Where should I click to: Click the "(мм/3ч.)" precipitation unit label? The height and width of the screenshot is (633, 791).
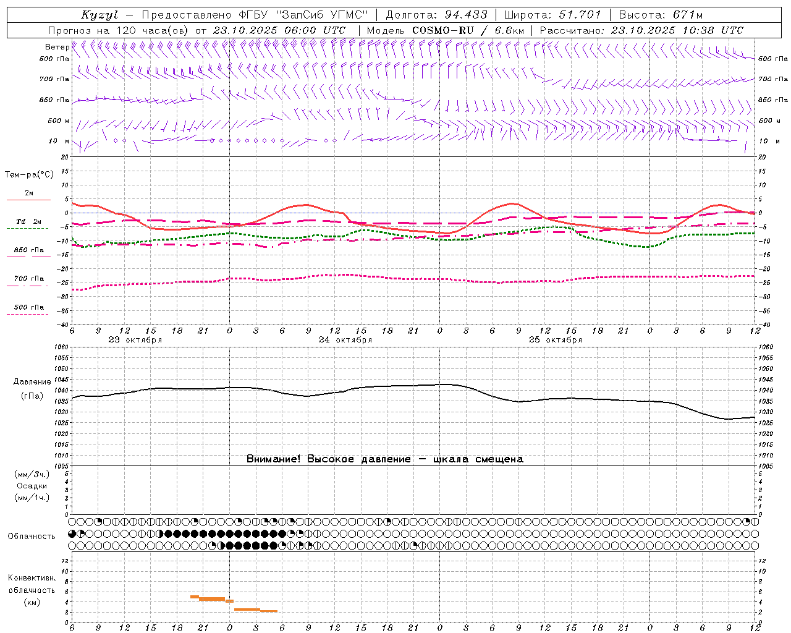[32, 475]
